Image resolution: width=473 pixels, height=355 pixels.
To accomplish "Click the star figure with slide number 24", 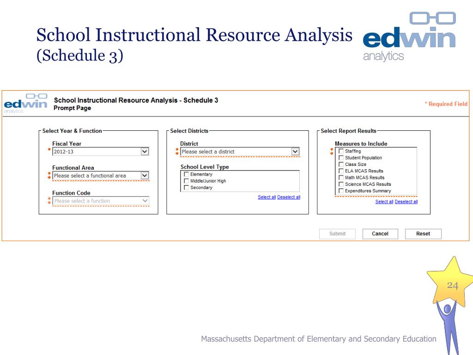I will coord(450,305).
